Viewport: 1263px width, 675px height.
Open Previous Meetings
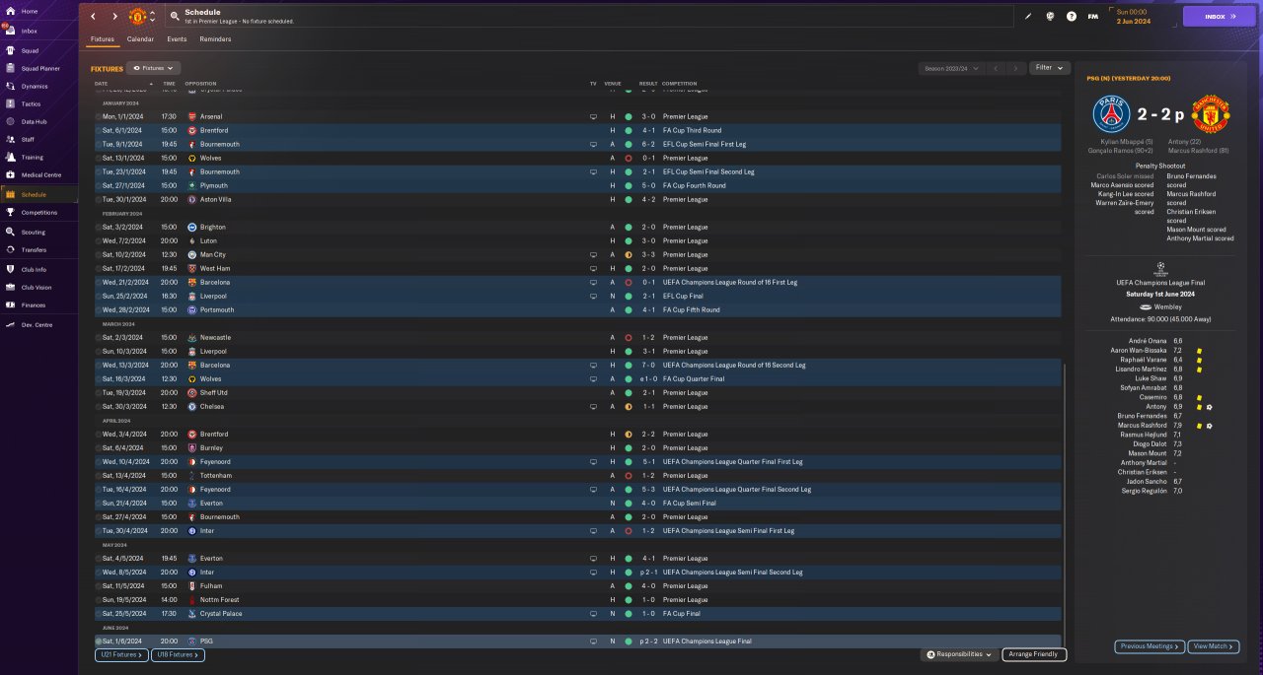pyautogui.click(x=1150, y=646)
